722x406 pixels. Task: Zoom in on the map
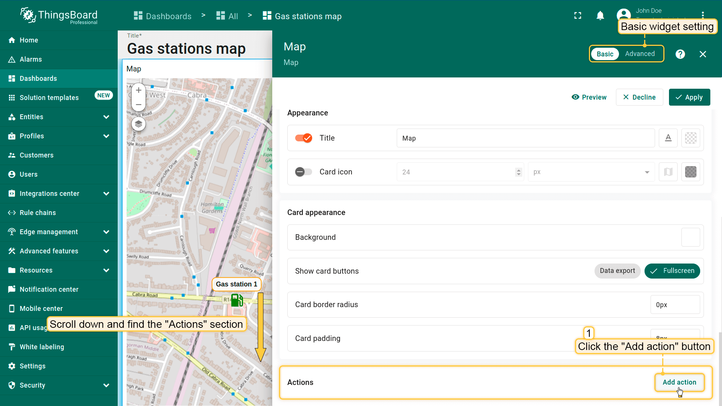138,90
